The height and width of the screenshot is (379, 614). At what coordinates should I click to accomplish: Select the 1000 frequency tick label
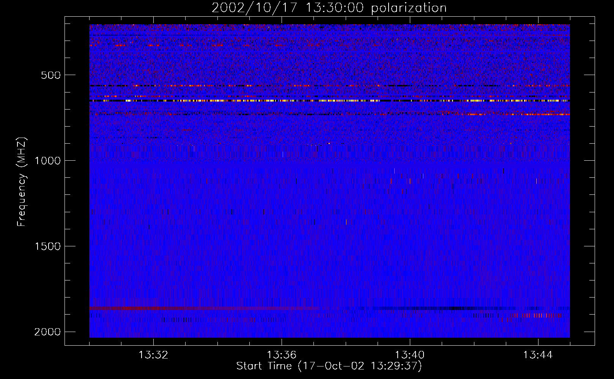(47, 161)
